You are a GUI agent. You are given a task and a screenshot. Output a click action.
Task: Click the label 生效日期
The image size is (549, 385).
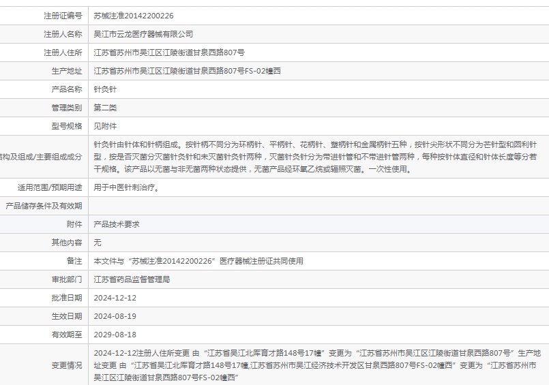[67, 316]
